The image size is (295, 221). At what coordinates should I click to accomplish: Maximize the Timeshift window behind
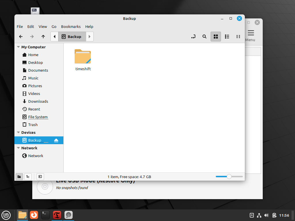(x=249, y=22)
